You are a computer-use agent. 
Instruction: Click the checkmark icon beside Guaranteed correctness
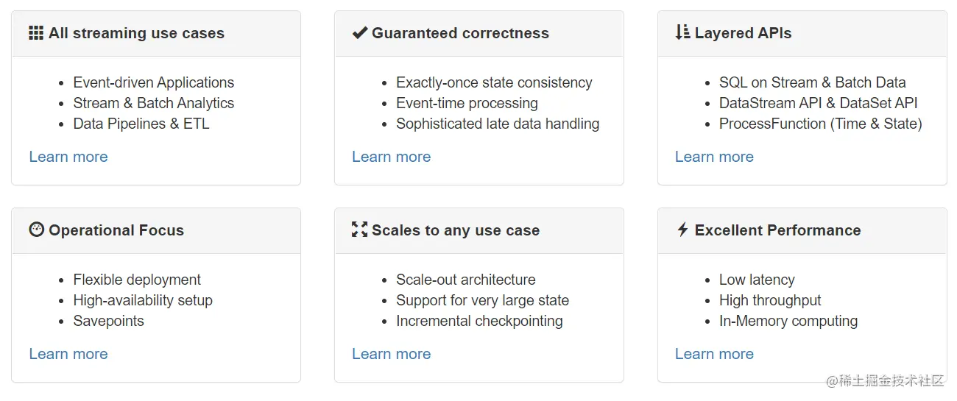(x=359, y=33)
